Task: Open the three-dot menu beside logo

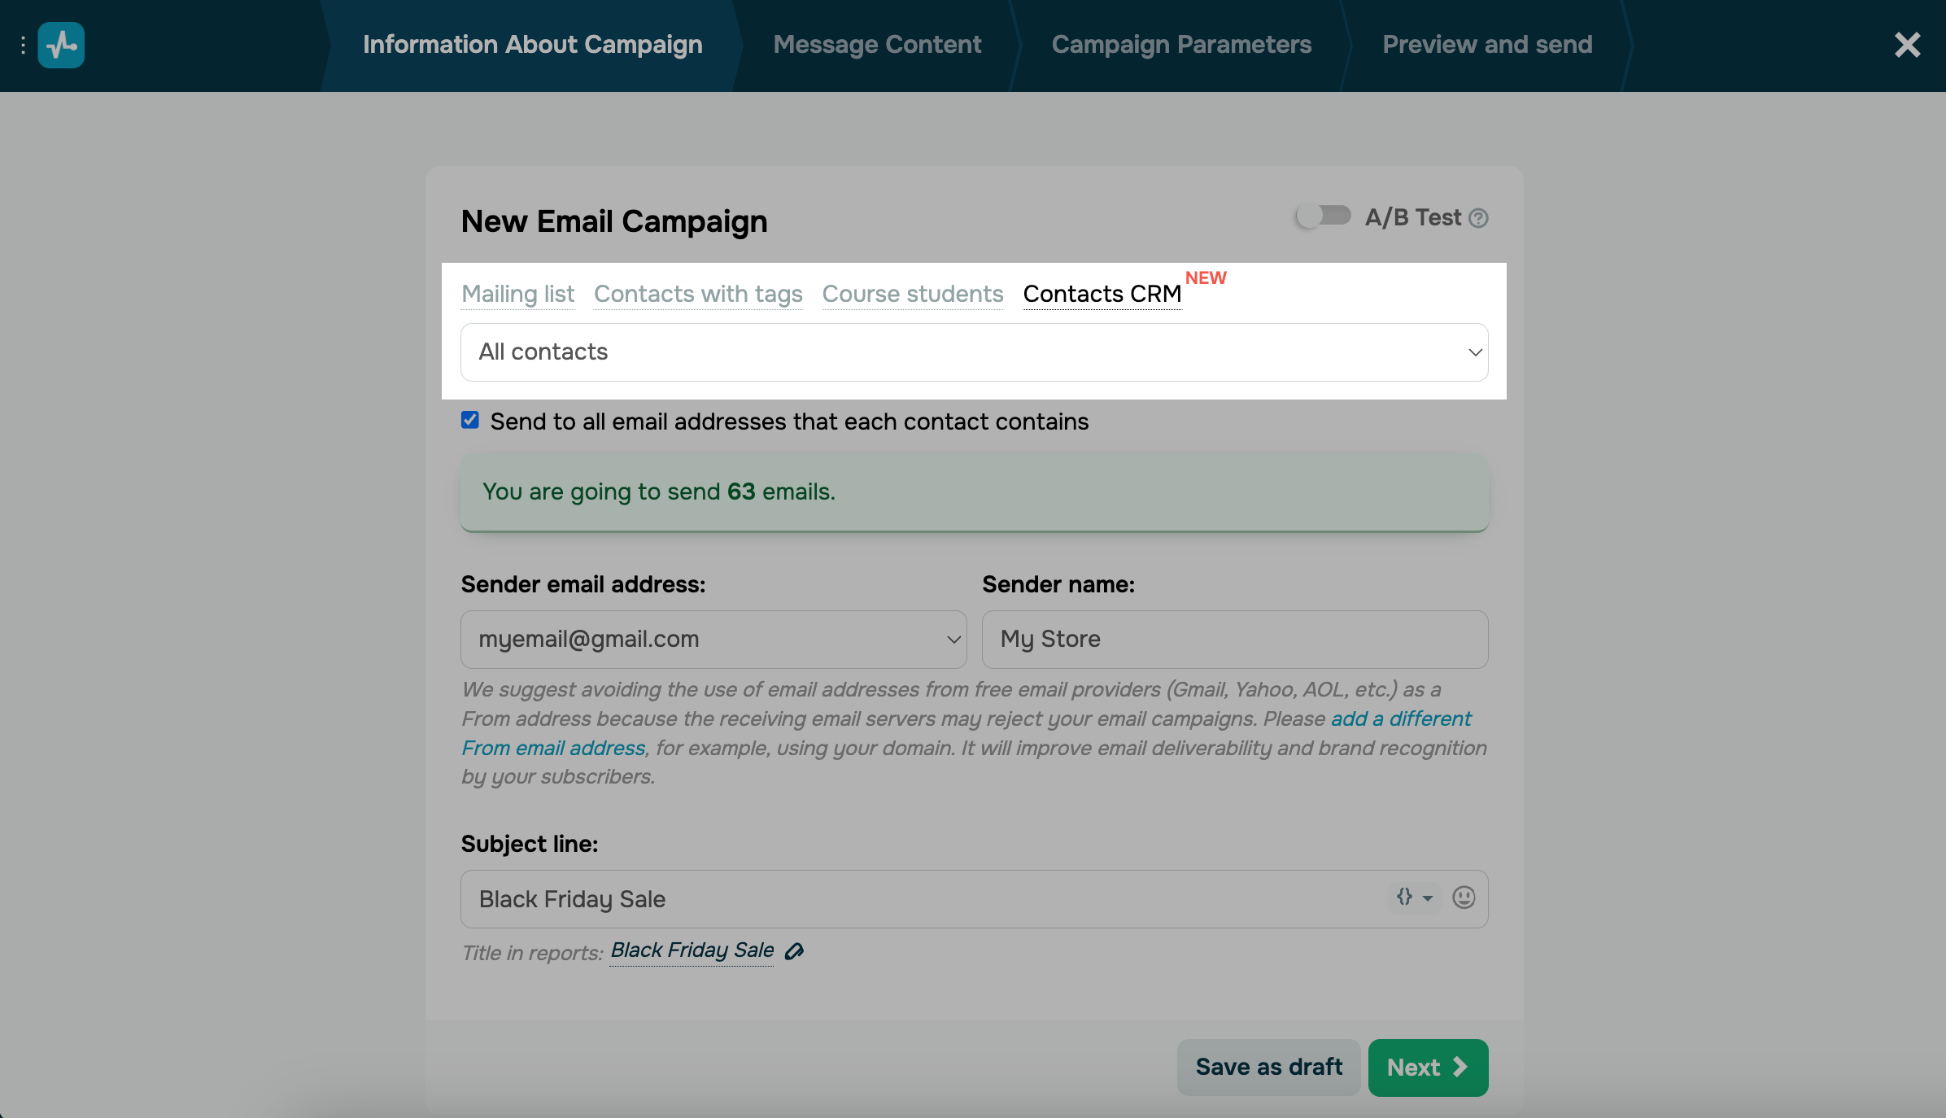Action: click(23, 46)
